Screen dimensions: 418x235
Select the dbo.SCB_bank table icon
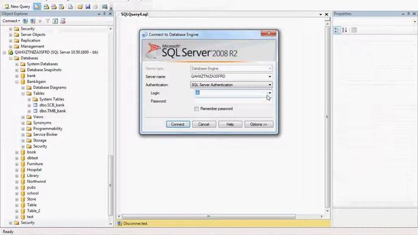(x=35, y=105)
